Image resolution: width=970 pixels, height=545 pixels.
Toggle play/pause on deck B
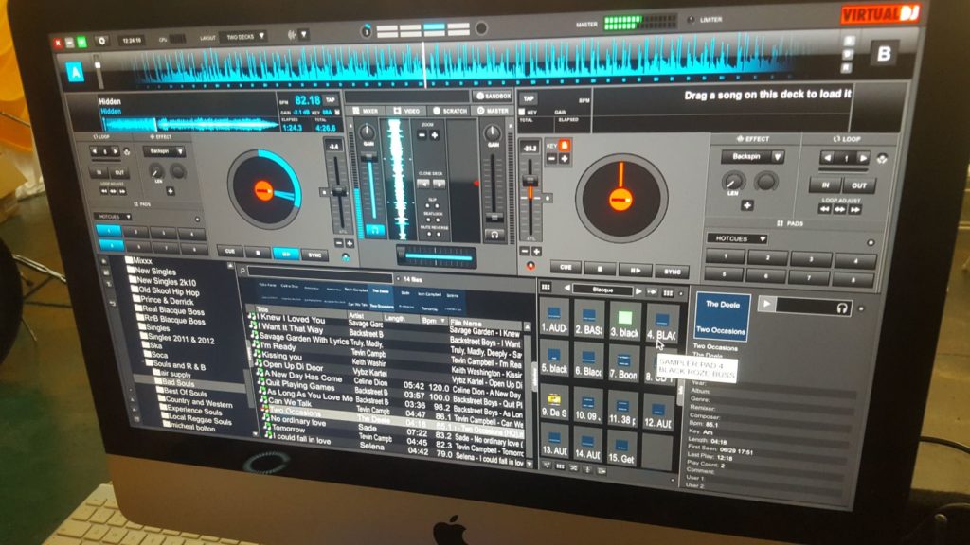point(636,270)
